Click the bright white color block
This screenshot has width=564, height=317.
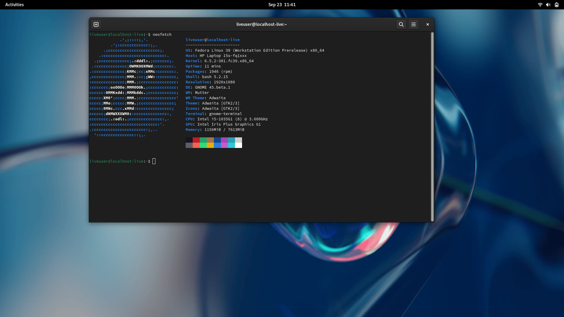239,145
